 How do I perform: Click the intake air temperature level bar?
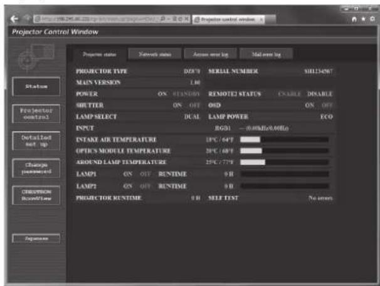(x=284, y=140)
